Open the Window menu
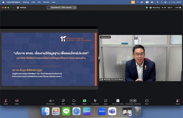The image size is (183, 118). tap(46, 2)
